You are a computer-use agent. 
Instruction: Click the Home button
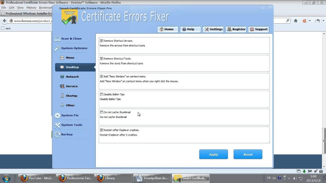point(167,29)
